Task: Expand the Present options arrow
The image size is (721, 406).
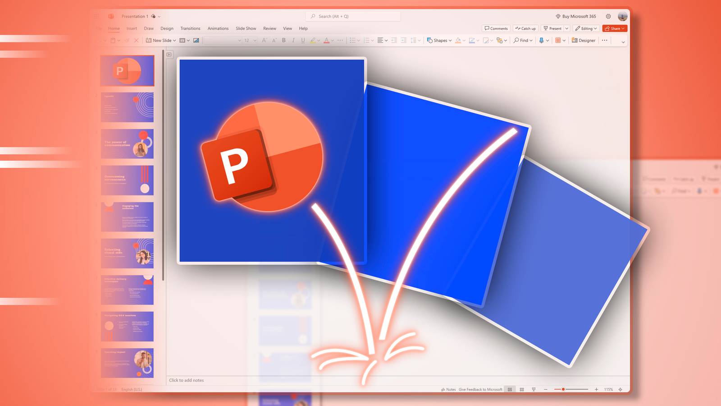Action: pyautogui.click(x=567, y=28)
